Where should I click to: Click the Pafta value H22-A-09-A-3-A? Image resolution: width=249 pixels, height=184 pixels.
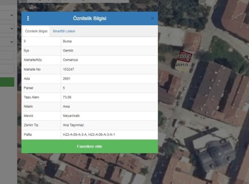pyautogui.click(x=75, y=135)
